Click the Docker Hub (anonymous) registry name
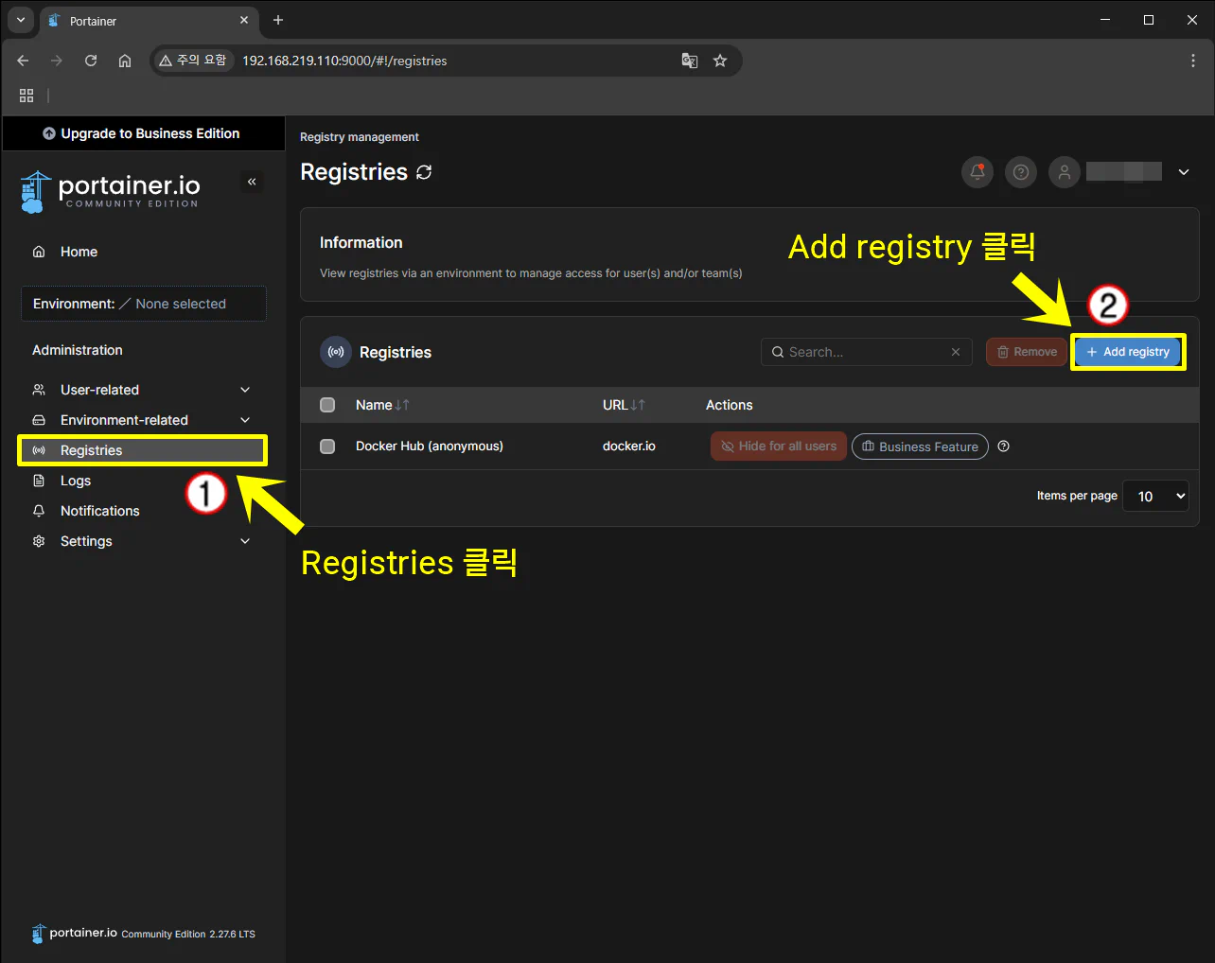Viewport: 1215px width, 963px height. [430, 446]
